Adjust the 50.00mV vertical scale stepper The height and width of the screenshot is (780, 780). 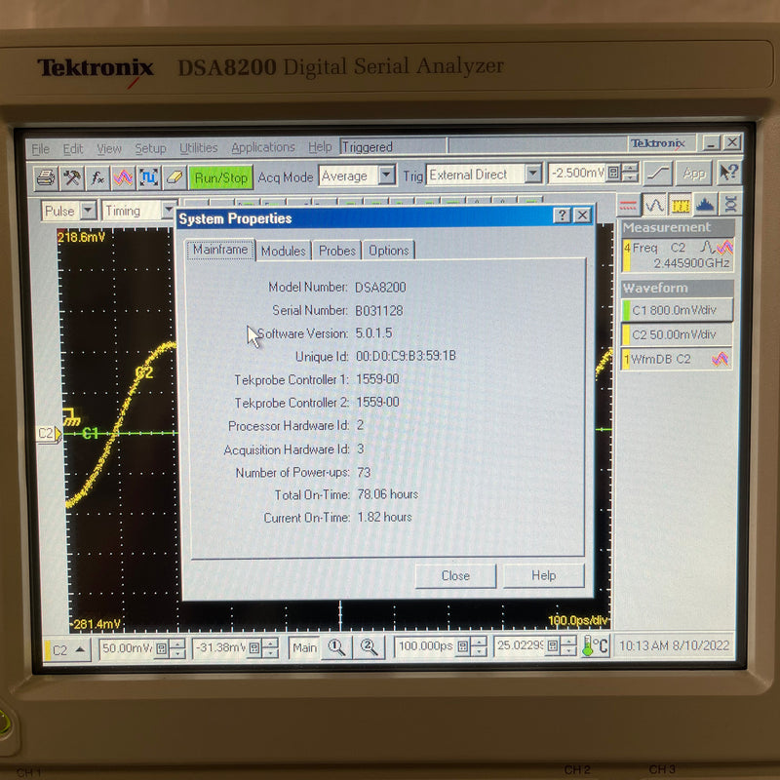(x=176, y=648)
